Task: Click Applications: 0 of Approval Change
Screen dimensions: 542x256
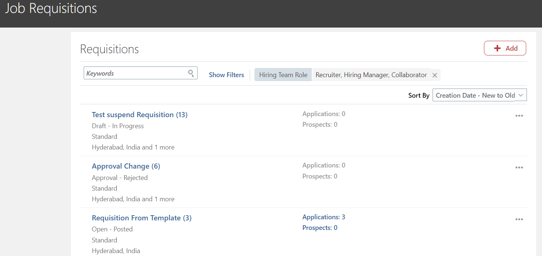Action: (324, 165)
